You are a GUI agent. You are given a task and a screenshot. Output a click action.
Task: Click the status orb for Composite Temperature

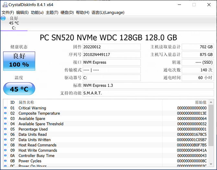tap(5, 113)
